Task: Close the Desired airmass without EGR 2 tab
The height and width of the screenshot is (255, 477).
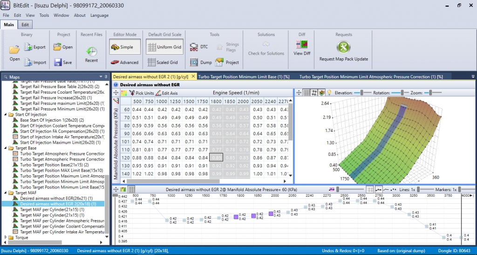Action: (x=193, y=76)
